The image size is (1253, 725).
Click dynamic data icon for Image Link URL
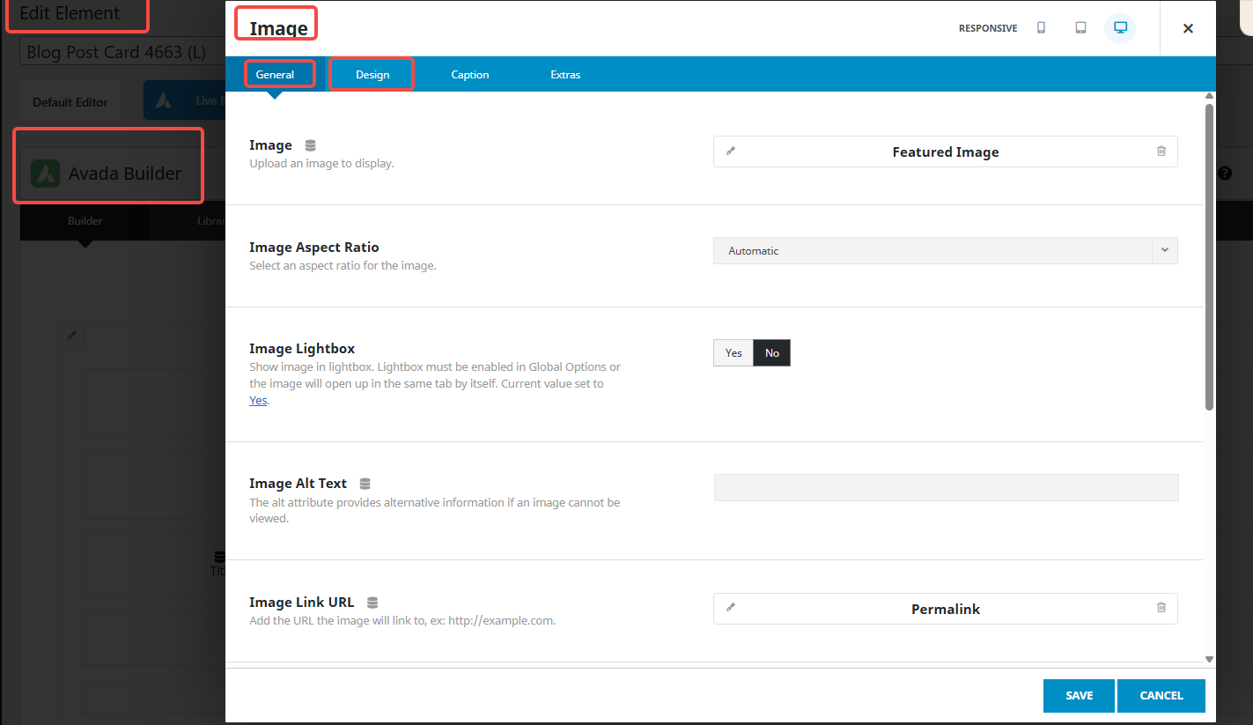372,603
